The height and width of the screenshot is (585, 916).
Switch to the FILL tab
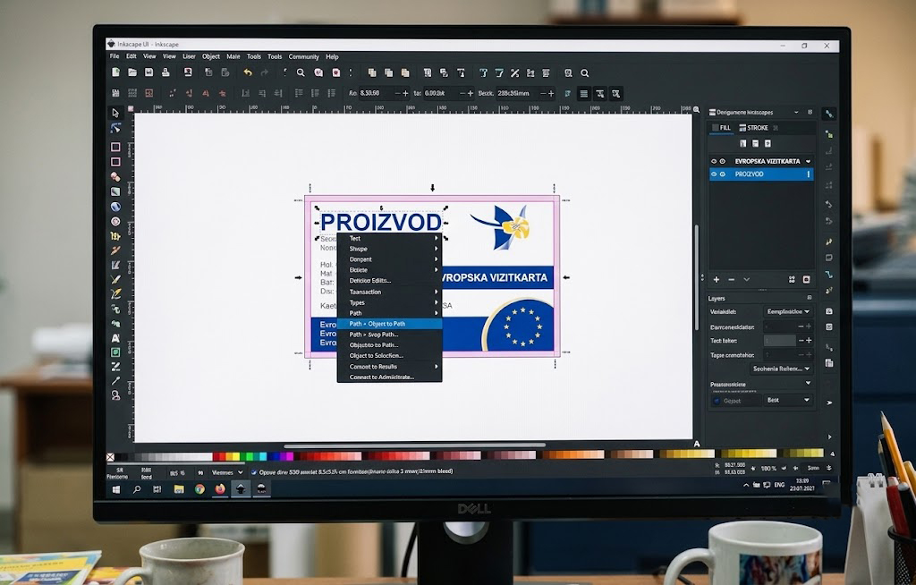pos(721,128)
